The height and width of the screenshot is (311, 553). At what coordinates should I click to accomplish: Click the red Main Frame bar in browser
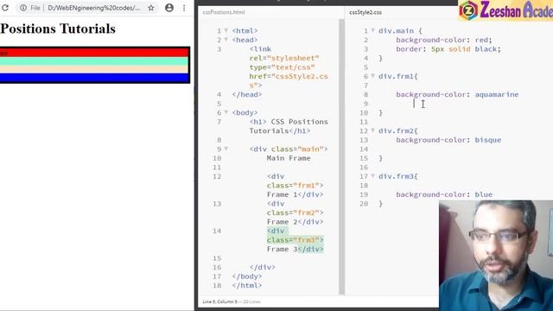coord(94,53)
